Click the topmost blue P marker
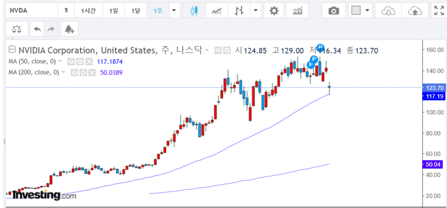 [320, 47]
